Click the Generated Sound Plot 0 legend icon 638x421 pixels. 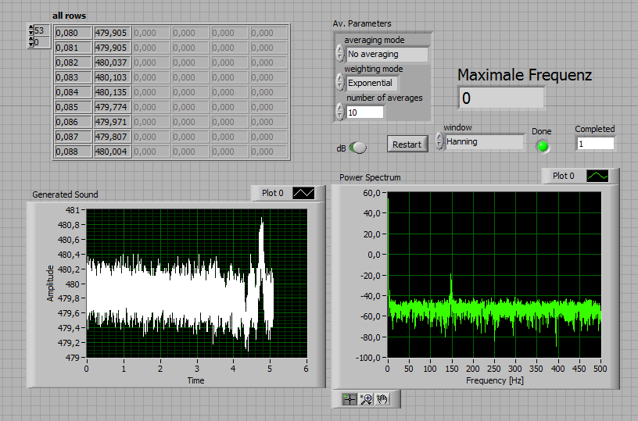pos(303,193)
